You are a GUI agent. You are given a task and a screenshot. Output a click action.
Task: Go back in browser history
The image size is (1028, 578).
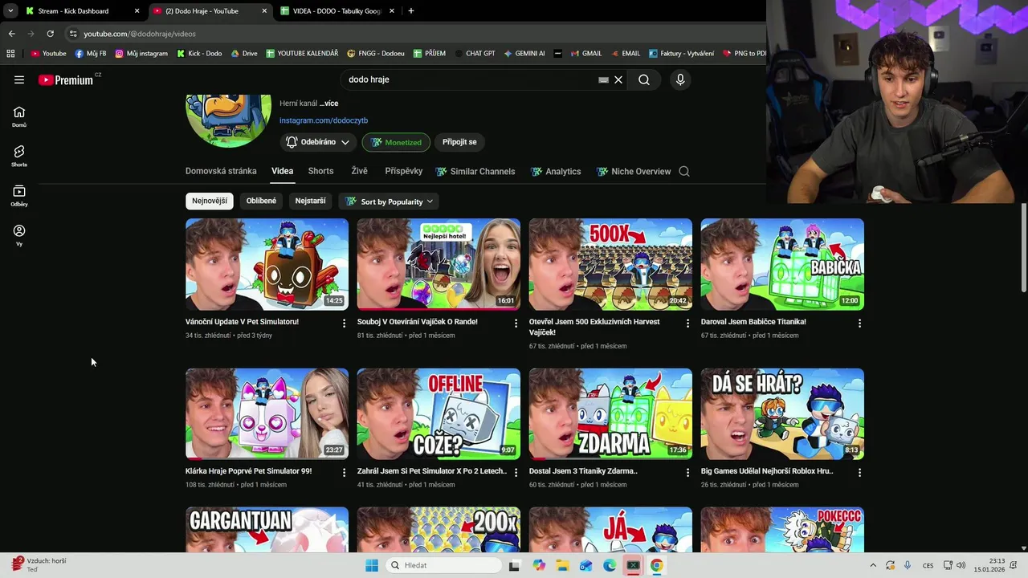click(x=11, y=34)
